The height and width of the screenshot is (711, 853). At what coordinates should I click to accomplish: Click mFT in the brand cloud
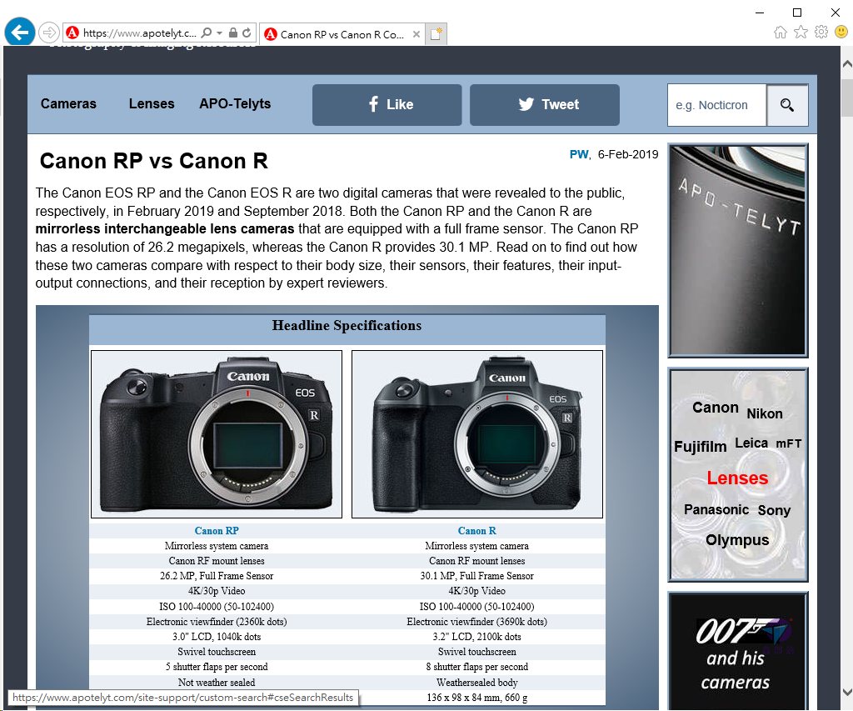(788, 443)
